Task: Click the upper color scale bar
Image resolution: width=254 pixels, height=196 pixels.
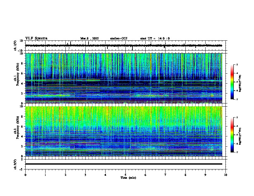Action: (232, 82)
